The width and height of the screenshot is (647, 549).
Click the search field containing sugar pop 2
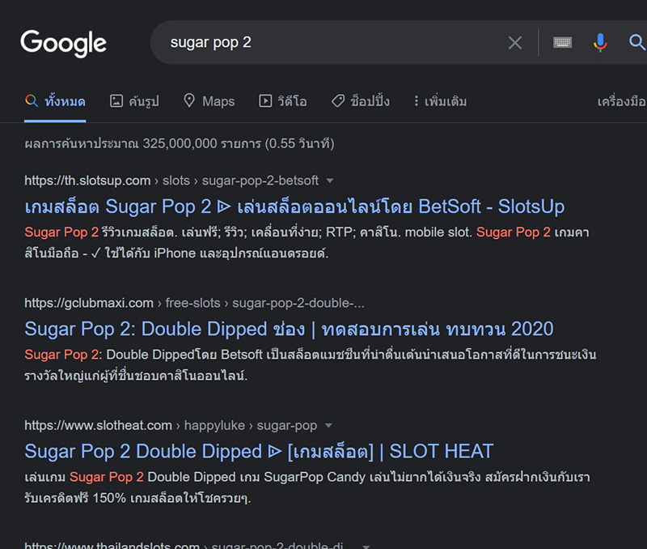pyautogui.click(x=323, y=43)
